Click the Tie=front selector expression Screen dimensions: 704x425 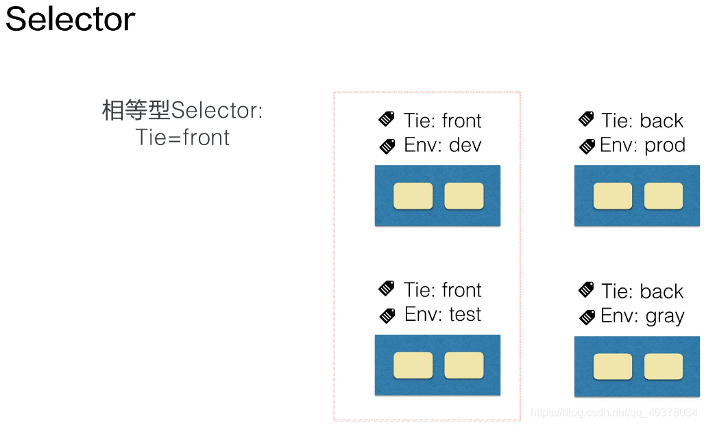coord(182,137)
